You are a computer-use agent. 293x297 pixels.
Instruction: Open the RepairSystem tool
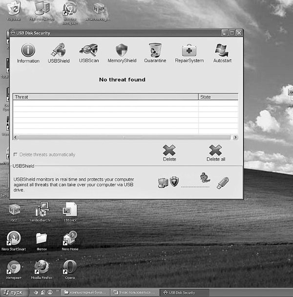(189, 53)
